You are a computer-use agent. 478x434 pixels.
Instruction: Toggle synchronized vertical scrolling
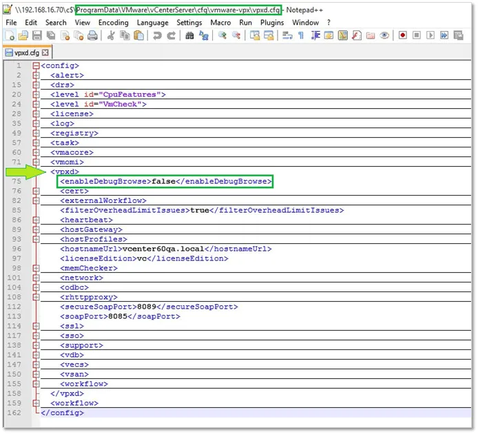pyautogui.click(x=255, y=36)
